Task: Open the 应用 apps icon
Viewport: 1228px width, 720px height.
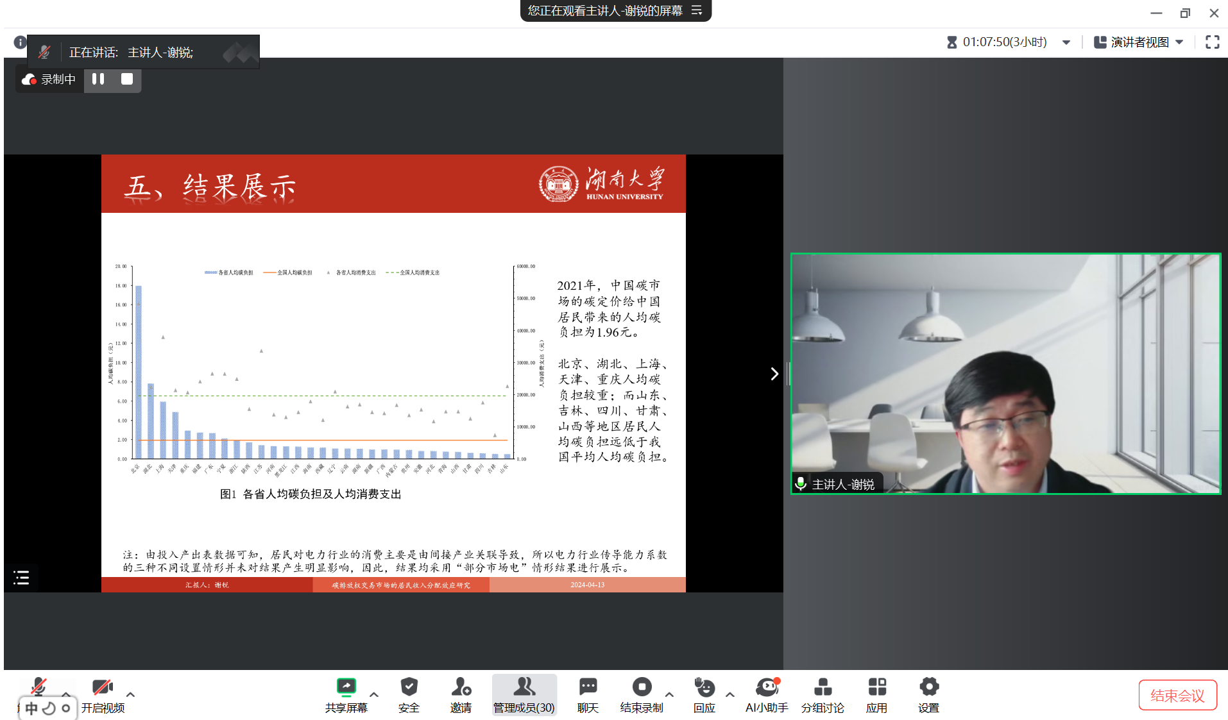Action: [x=876, y=687]
